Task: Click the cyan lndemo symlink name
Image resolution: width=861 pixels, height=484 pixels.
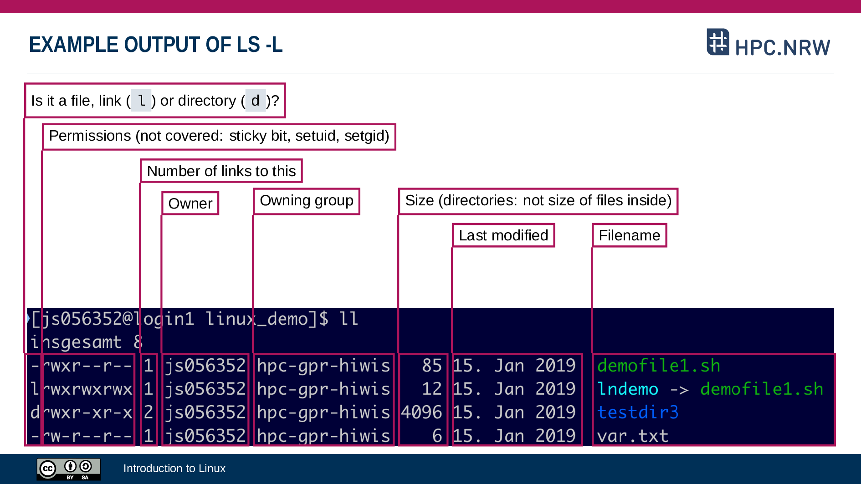Action: tap(627, 389)
